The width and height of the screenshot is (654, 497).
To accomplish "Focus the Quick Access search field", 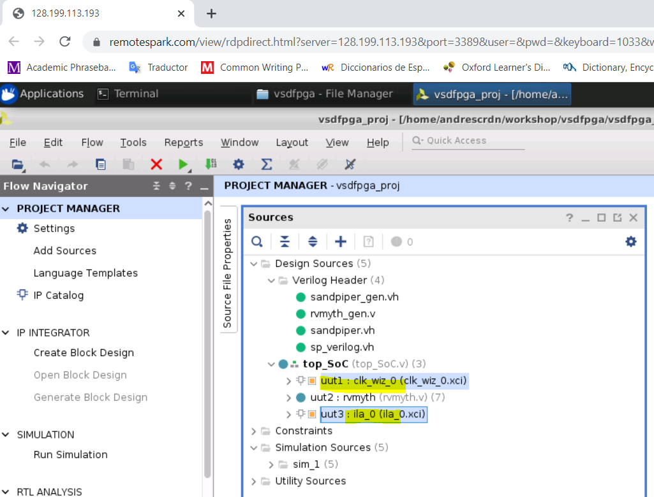I will 468,141.
